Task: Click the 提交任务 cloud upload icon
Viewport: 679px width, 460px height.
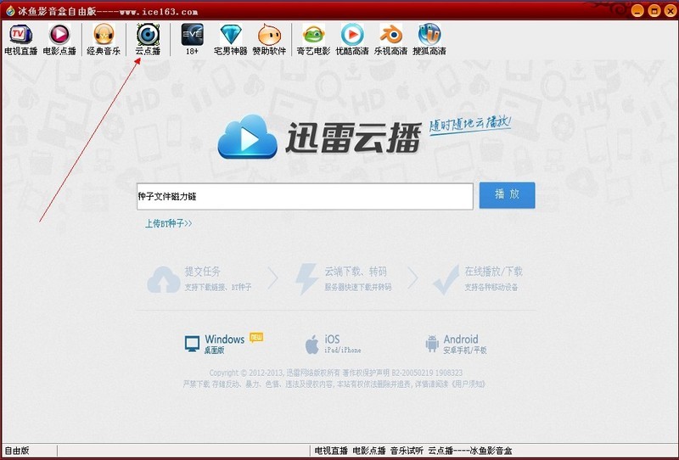Action: pyautogui.click(x=163, y=279)
